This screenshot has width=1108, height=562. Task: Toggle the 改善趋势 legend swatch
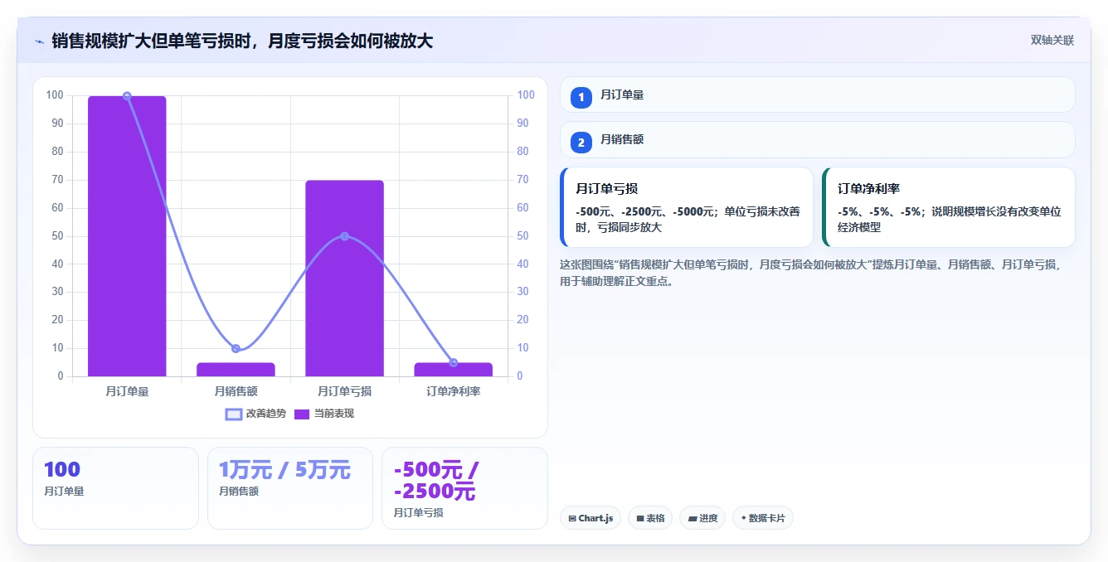pyautogui.click(x=234, y=414)
